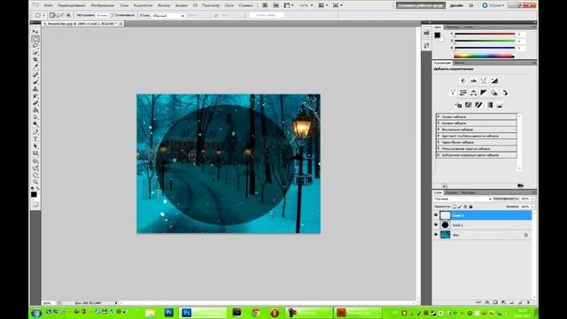
Task: Add a Curves adjustment from the icon grid
Action: pos(484,81)
